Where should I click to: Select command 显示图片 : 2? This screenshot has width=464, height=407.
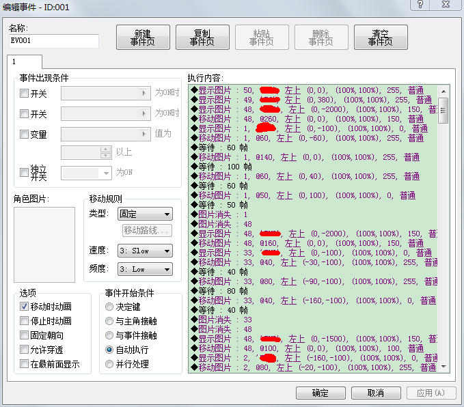314,358
